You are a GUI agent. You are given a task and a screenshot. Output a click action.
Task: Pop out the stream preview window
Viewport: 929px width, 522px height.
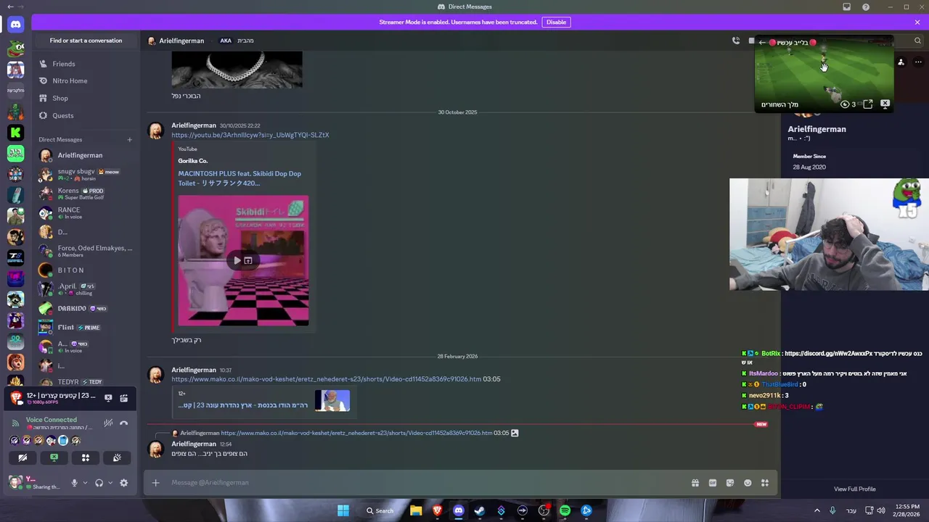(x=867, y=104)
